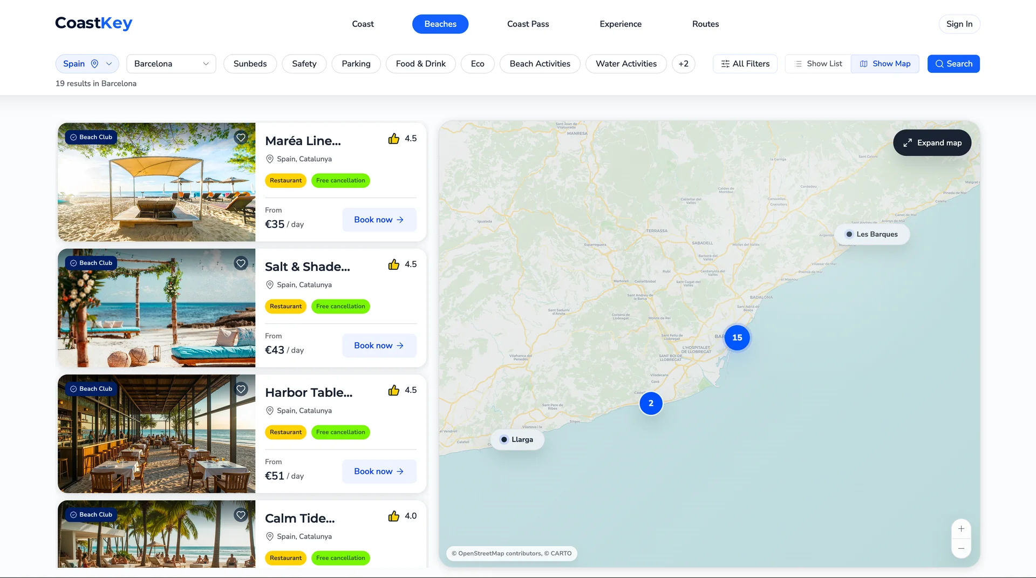The height and width of the screenshot is (578, 1036).
Task: Toggle the Safety filter chip
Action: pyautogui.click(x=304, y=64)
